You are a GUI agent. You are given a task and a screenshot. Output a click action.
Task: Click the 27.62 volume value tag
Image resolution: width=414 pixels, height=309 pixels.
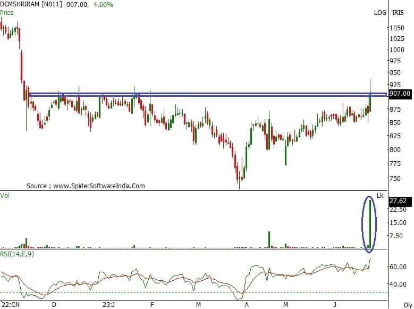pos(398,201)
